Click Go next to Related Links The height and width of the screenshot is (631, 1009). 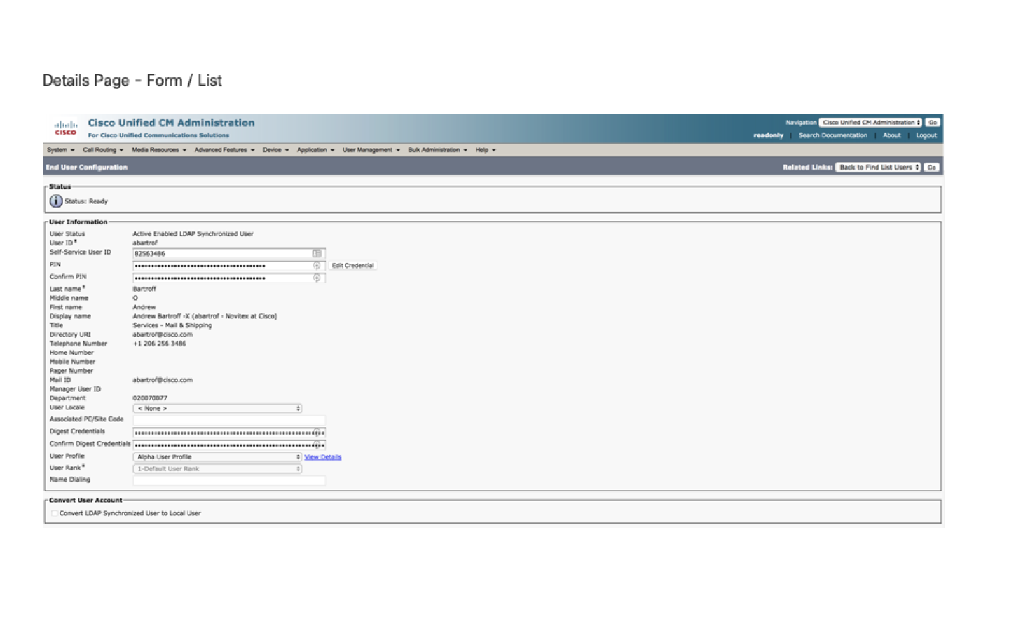(x=931, y=168)
